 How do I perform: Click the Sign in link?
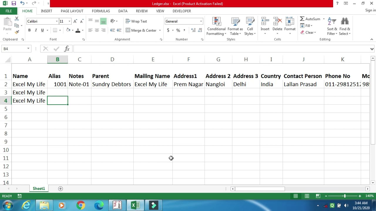click(370, 10)
